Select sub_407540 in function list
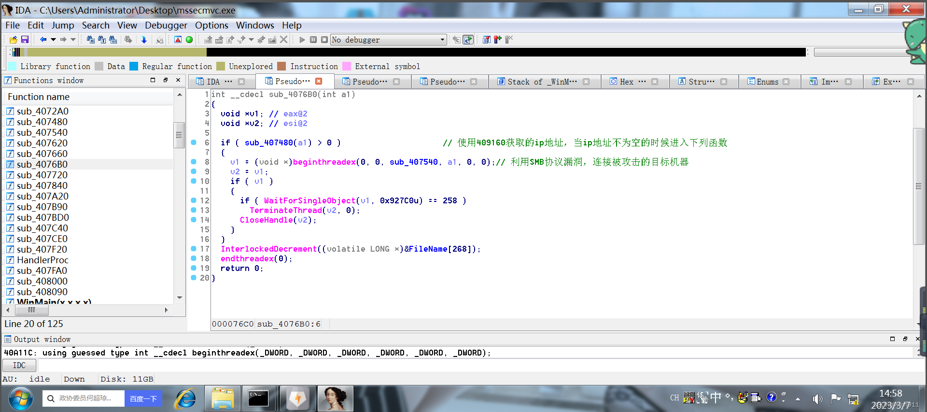 tap(42, 132)
